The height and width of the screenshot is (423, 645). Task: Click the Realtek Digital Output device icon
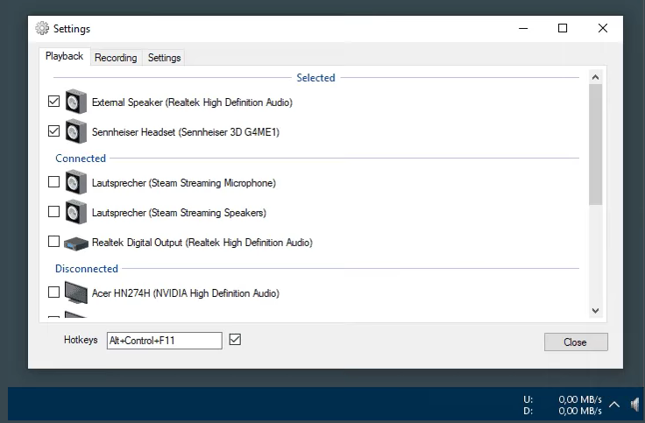(76, 243)
